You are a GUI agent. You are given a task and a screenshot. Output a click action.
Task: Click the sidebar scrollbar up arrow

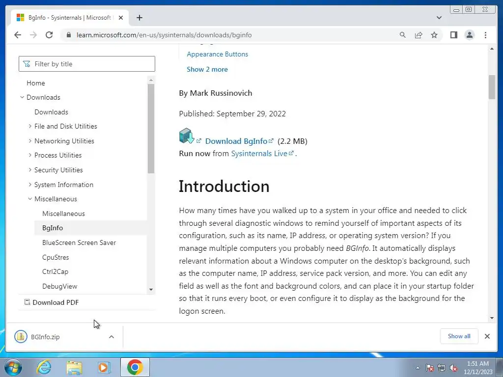[x=151, y=80]
